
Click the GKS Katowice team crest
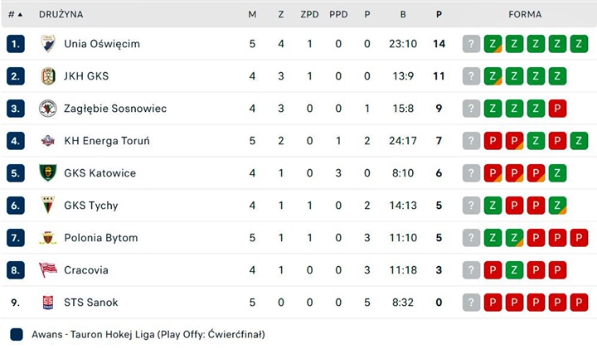48,173
